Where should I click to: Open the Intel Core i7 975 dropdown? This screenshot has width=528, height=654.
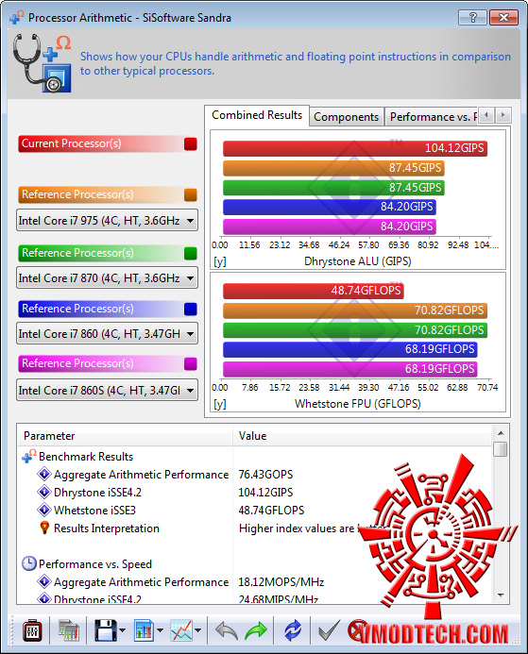click(107, 220)
